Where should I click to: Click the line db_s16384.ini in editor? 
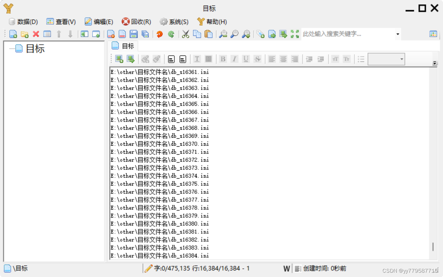click(x=160, y=256)
